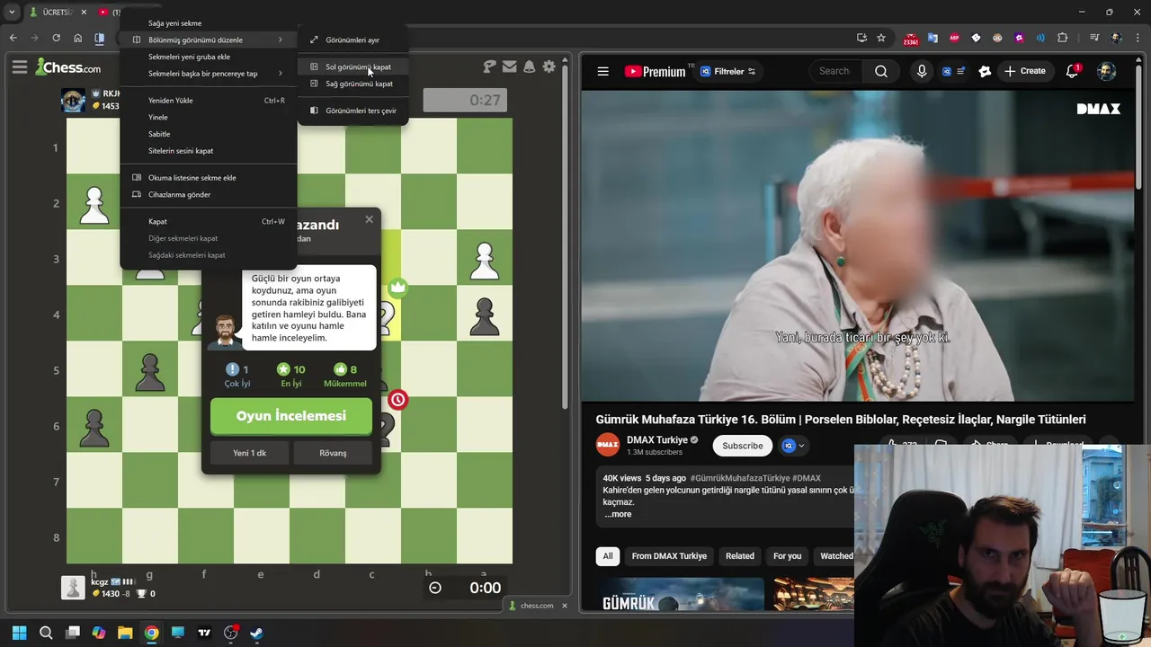Start Oyun İncelemesi game review
This screenshot has width=1151, height=647.
coord(290,416)
